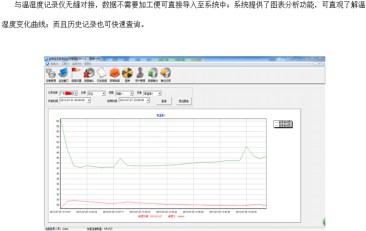Open the 工具(T) menu
This screenshot has width=366, height=231.
pyautogui.click(x=65, y=64)
